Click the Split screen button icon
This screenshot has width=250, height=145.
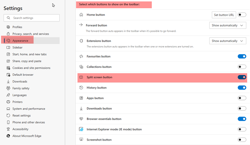(81, 77)
